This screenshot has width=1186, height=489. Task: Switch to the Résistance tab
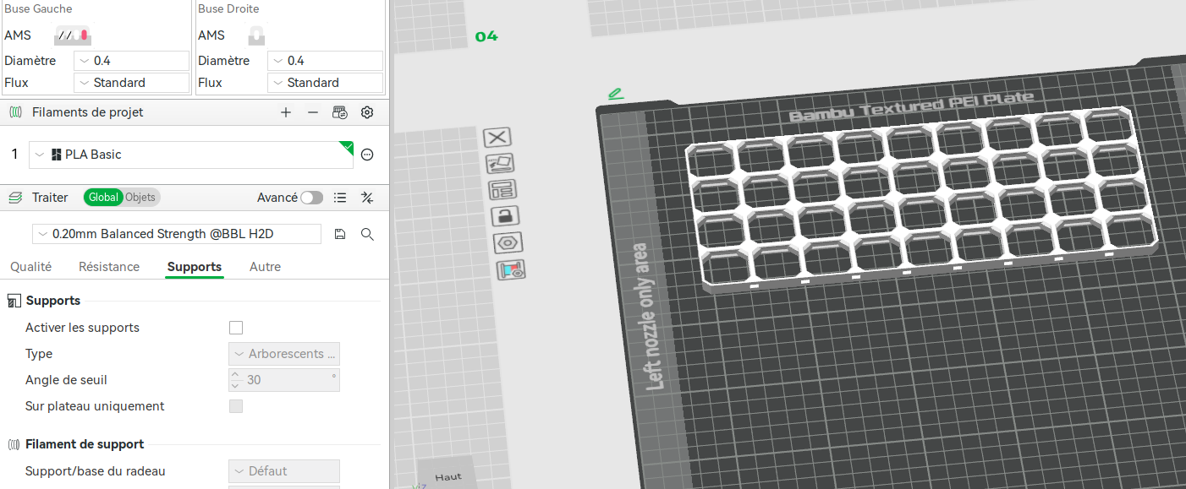click(x=109, y=267)
